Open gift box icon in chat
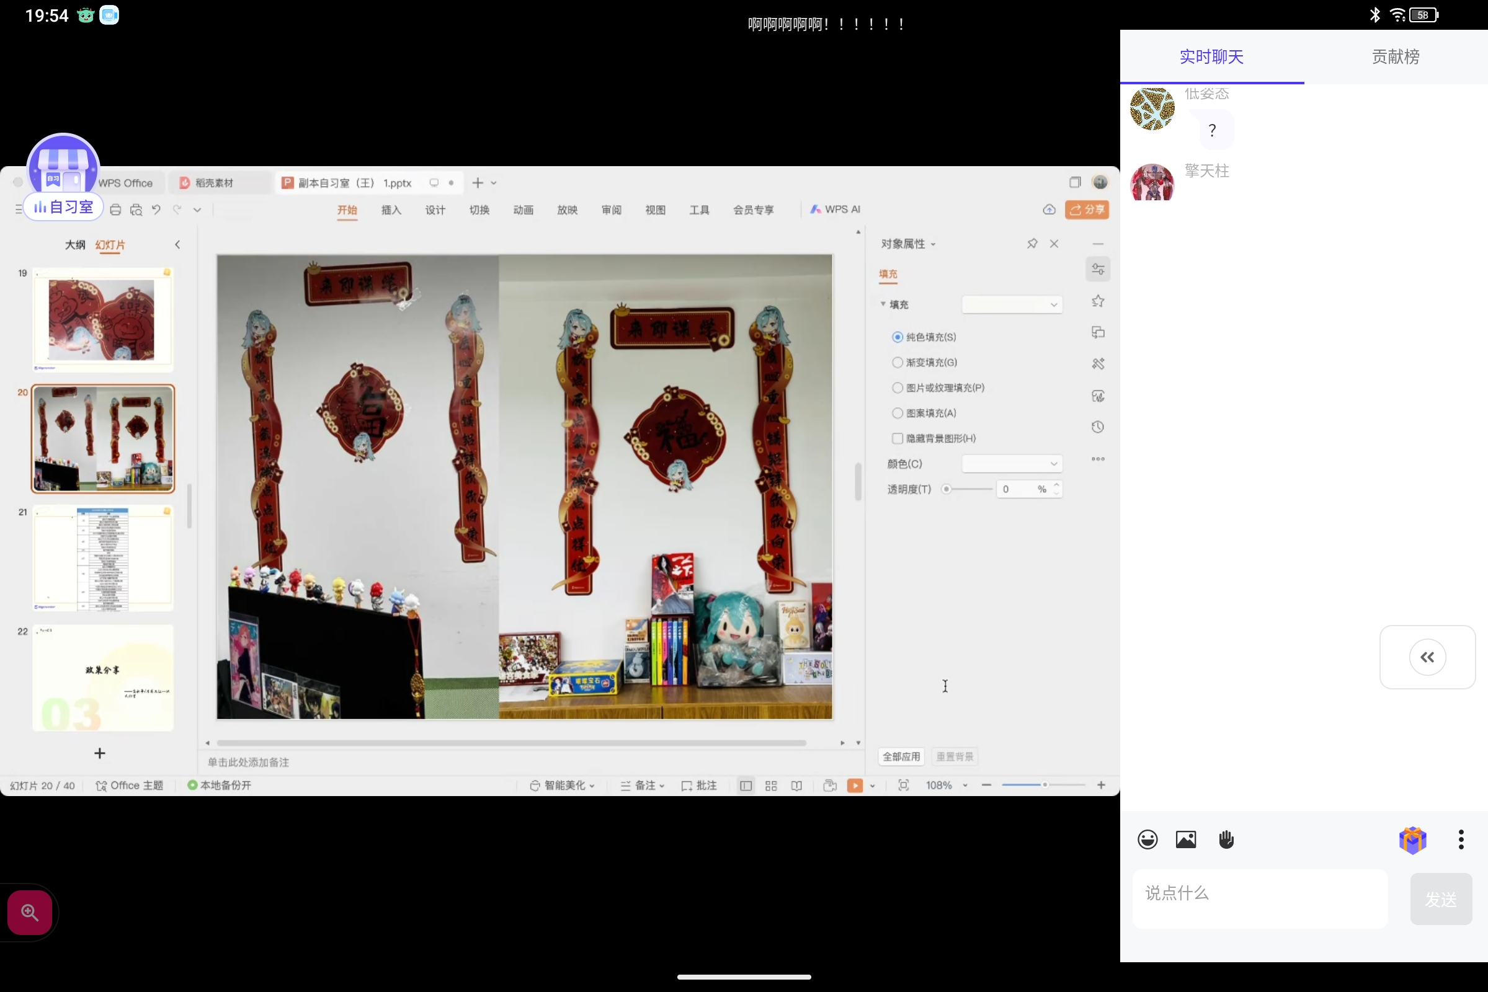This screenshot has width=1488, height=992. (1412, 840)
